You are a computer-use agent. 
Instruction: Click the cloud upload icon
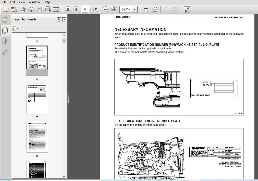tap(31, 9)
